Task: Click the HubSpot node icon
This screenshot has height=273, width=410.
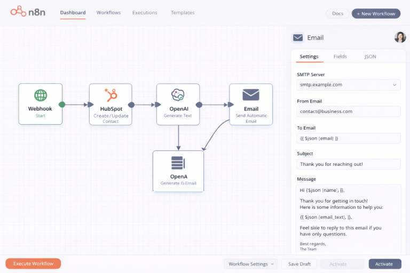Action: (111, 95)
